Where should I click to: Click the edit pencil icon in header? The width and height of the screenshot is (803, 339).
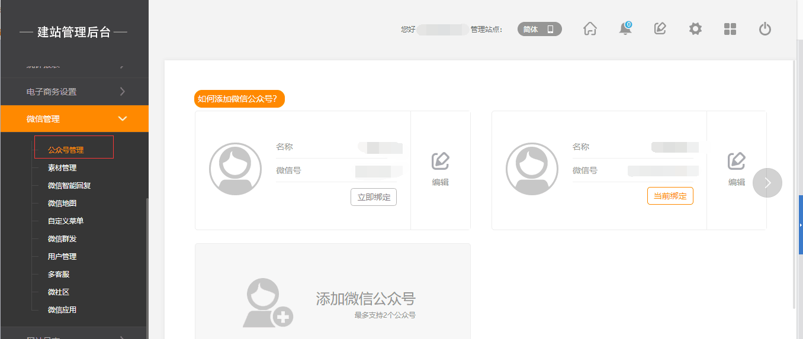660,29
